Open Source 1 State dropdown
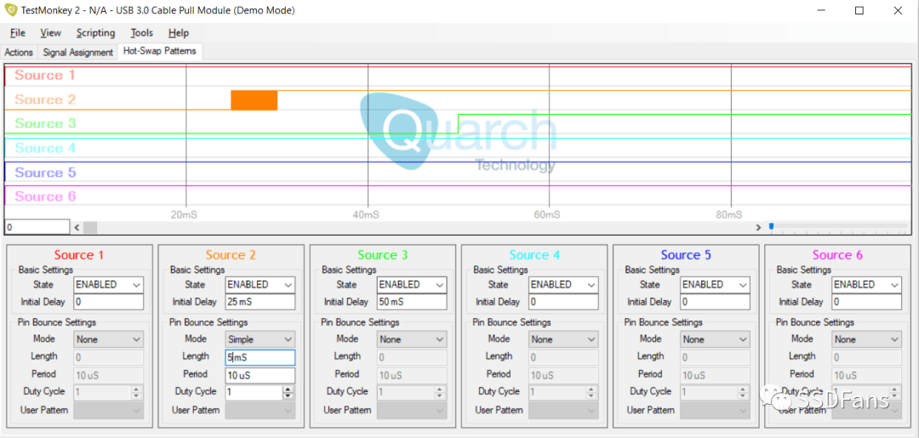This screenshot has width=919, height=438. click(x=108, y=285)
